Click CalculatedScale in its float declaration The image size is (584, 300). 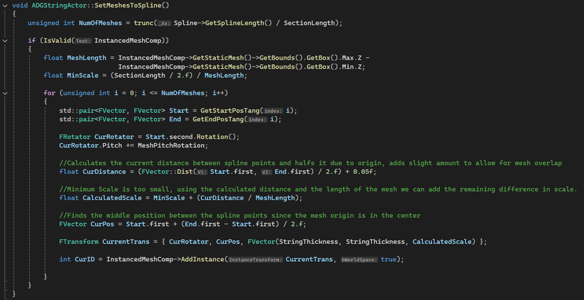(112, 198)
